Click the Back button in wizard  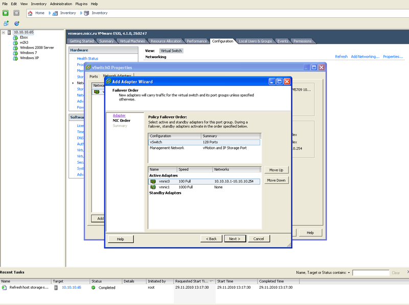point(211,239)
